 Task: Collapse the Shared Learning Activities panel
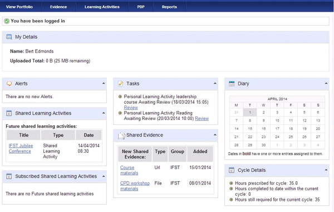coord(104,113)
